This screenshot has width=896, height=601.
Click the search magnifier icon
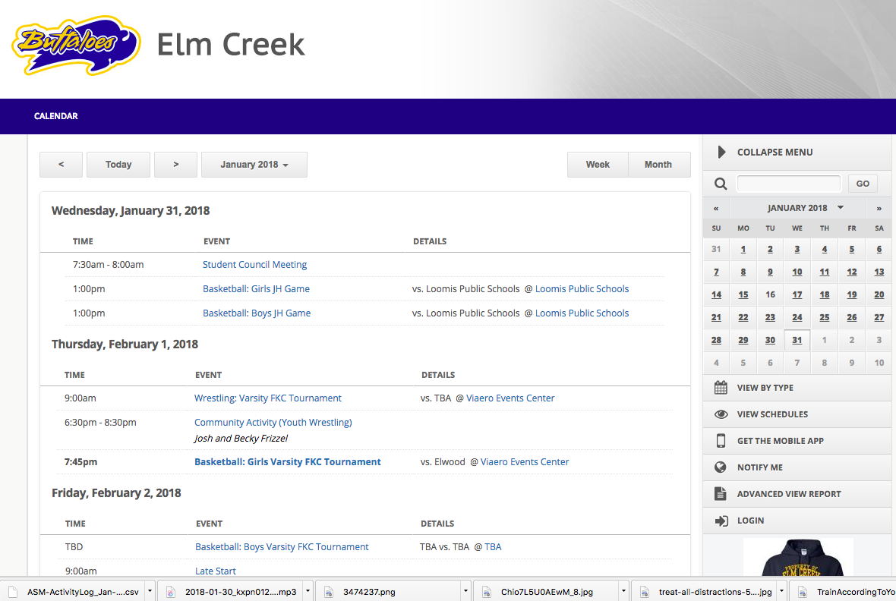[720, 183]
